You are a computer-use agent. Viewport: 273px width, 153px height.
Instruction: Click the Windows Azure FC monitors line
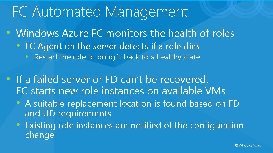pos(125,33)
